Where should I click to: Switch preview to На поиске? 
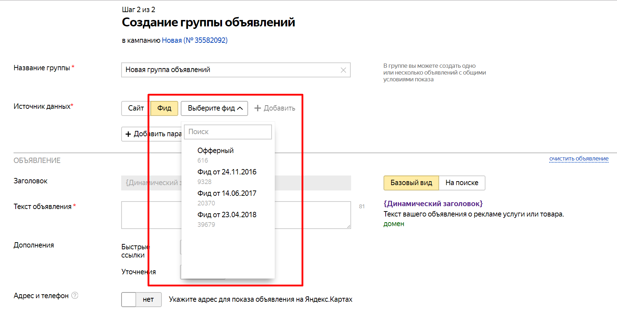462,183
